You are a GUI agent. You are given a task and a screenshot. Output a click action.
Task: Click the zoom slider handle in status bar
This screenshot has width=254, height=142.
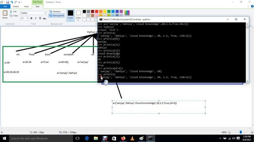click(241, 132)
